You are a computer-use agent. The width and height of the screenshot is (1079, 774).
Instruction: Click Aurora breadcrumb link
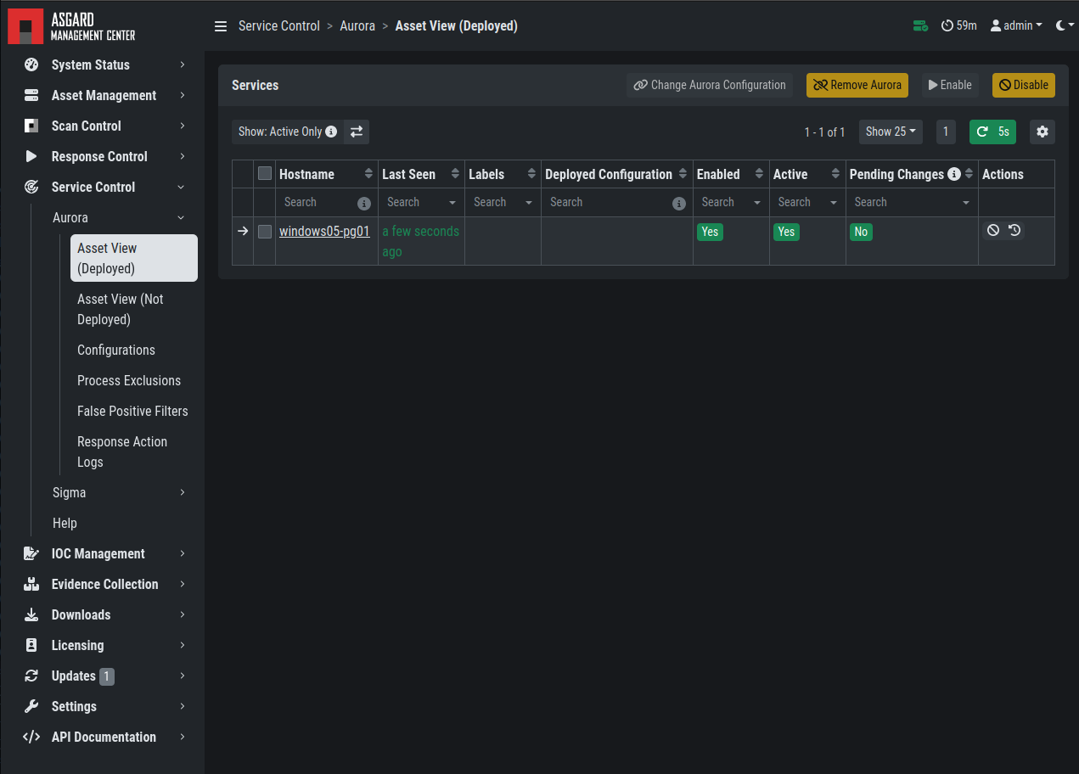pyautogui.click(x=357, y=26)
